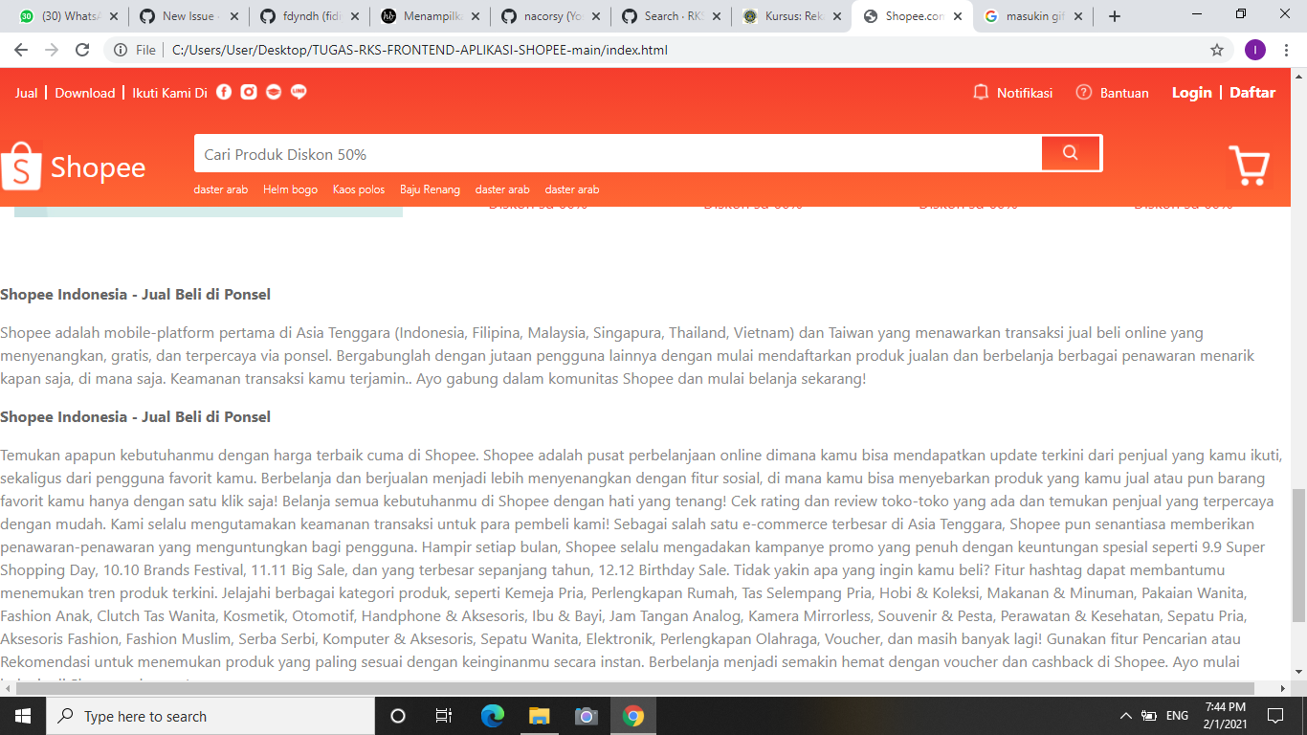
Task: Open Notifikasi bell icon
Action: (x=981, y=92)
